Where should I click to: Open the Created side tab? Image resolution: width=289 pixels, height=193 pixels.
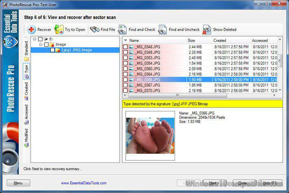[x=26, y=91]
